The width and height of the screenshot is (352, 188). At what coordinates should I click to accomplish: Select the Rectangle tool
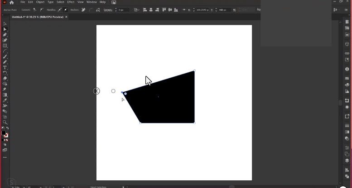click(5, 46)
